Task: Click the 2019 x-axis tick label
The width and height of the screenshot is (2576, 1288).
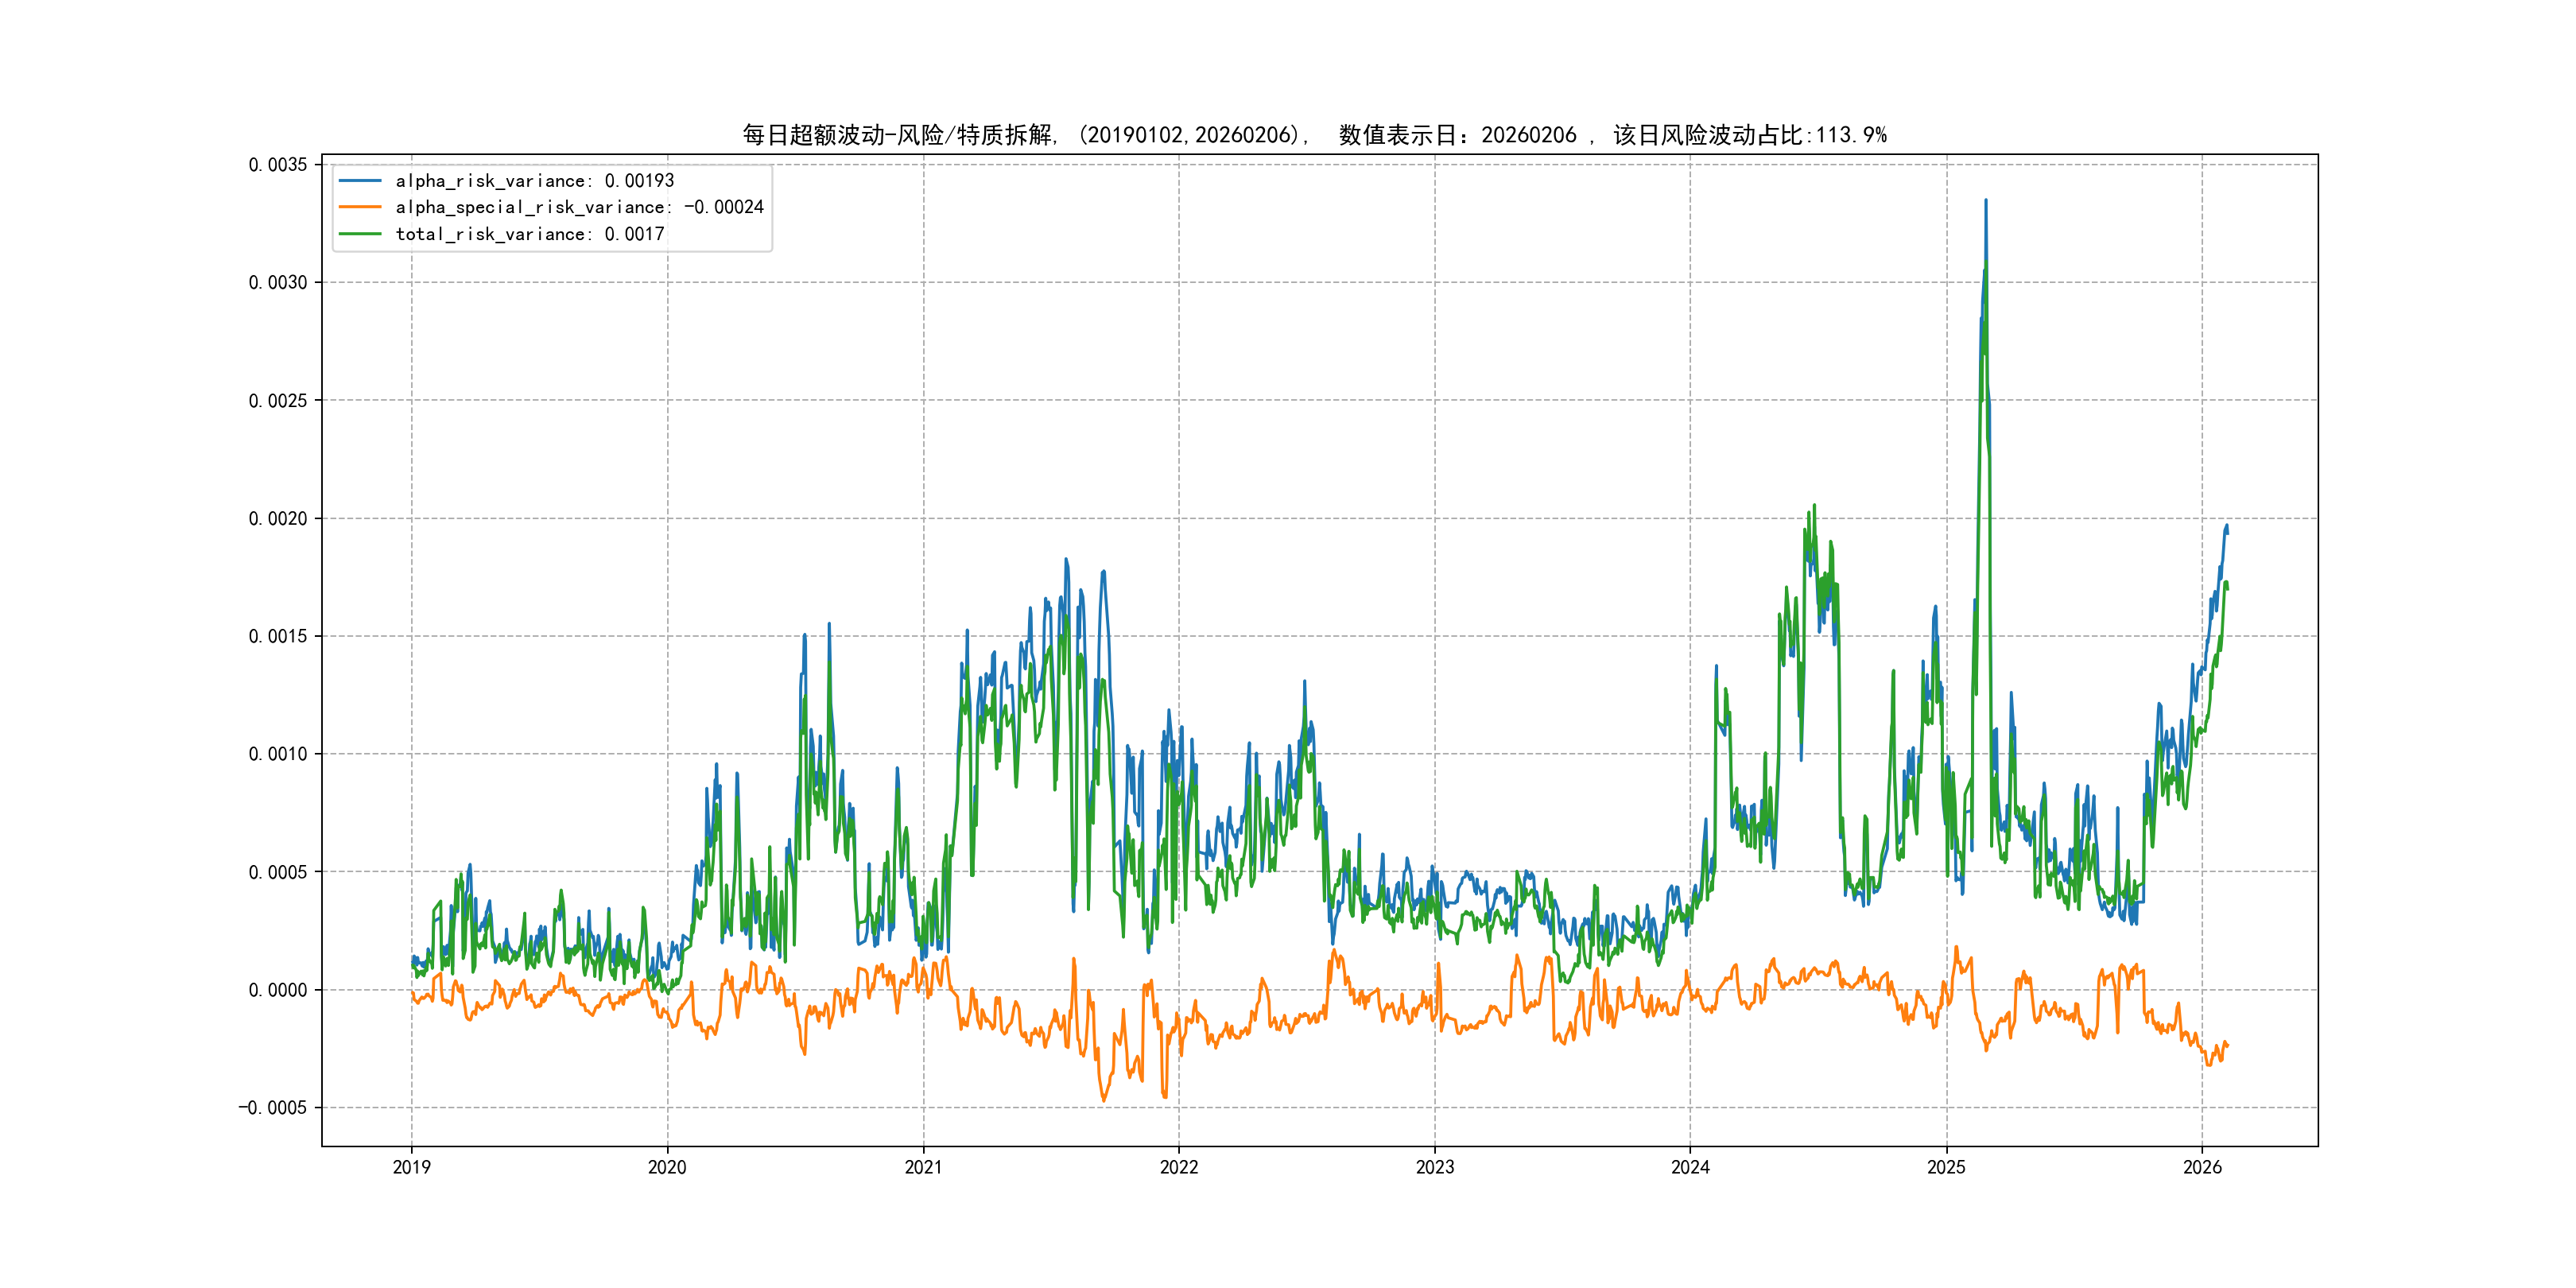Action: [411, 1167]
